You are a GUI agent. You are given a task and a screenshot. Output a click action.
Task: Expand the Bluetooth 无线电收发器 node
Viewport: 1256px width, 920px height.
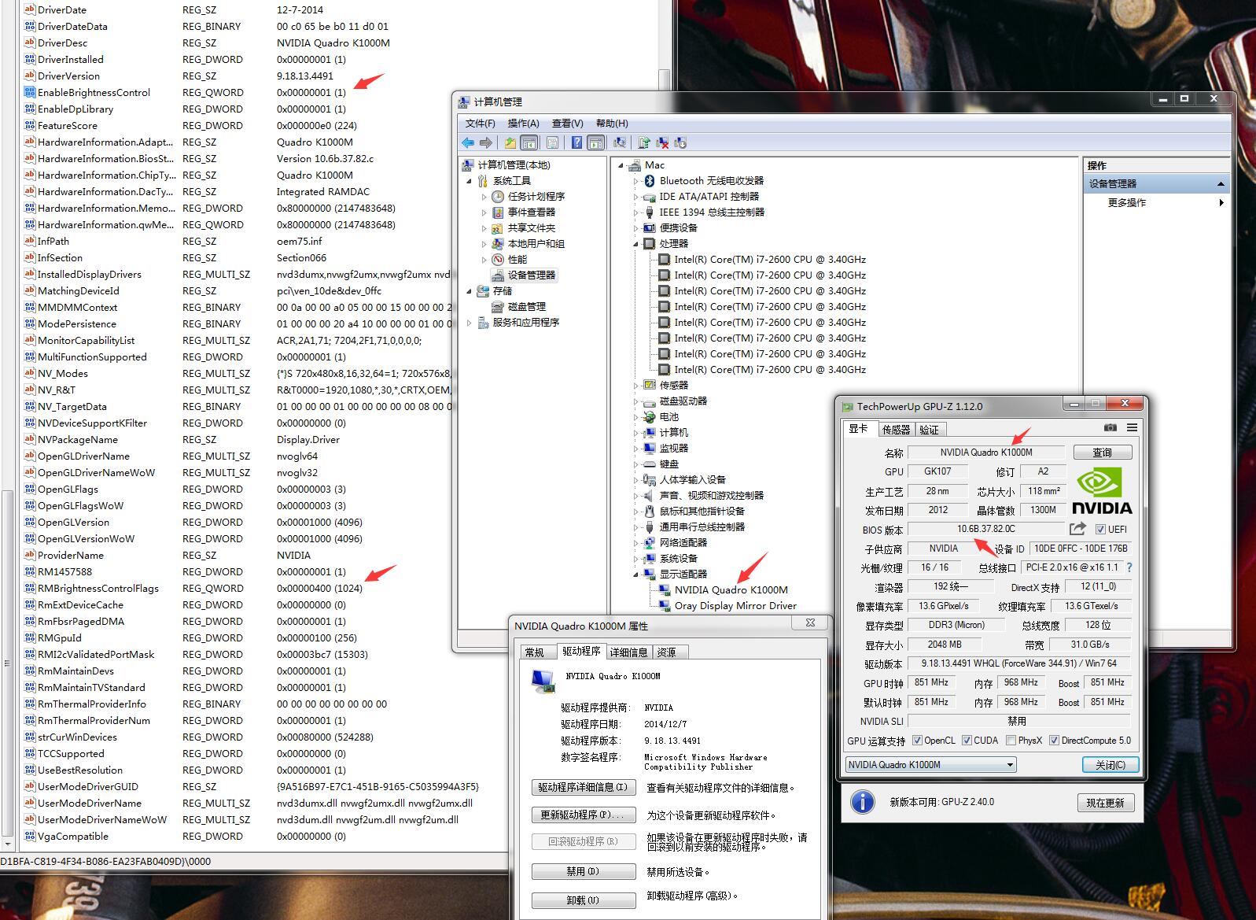pyautogui.click(x=636, y=180)
